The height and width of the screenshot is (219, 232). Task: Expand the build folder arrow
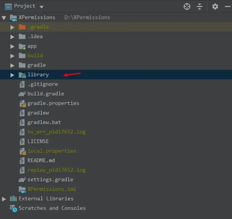(12, 56)
